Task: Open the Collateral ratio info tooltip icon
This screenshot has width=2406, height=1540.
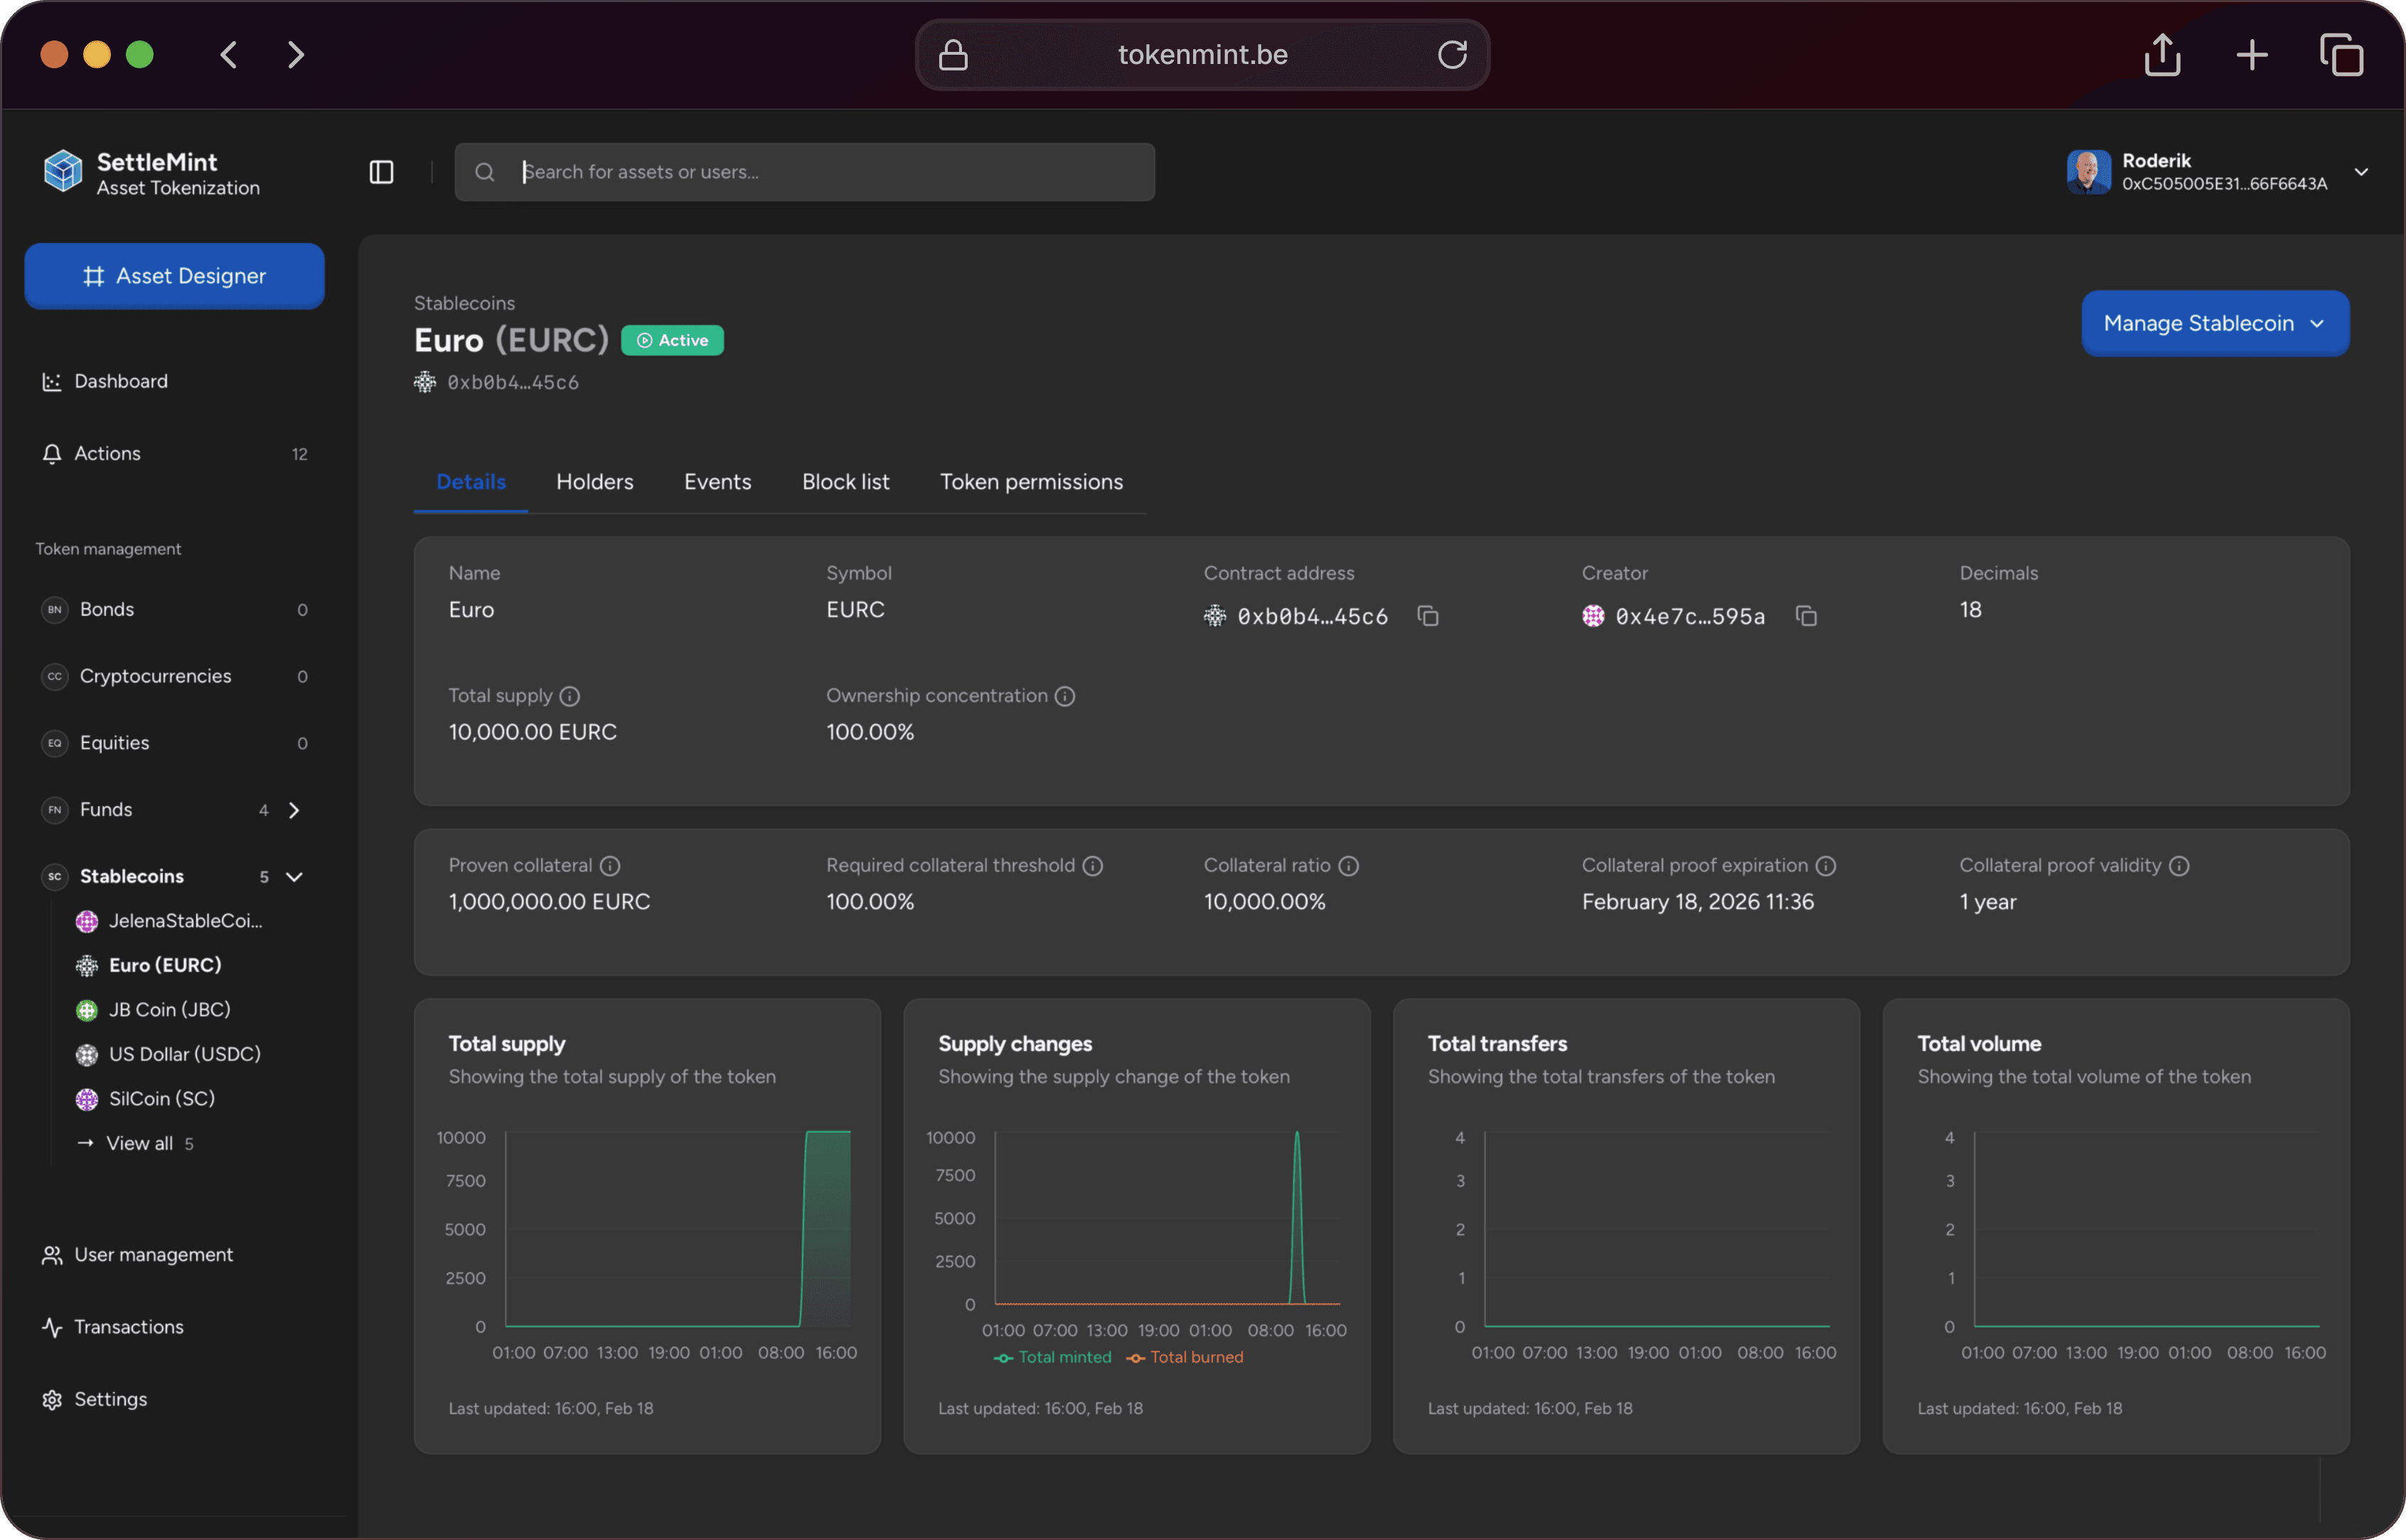Action: point(1349,866)
